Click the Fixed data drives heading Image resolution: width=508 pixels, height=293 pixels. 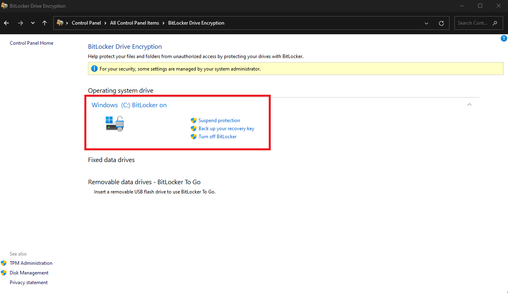[111, 160]
